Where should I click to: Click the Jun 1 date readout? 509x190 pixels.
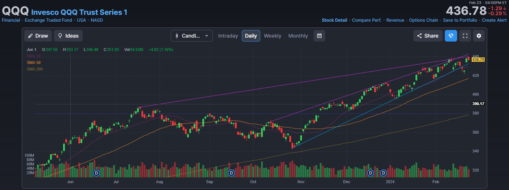32,49
